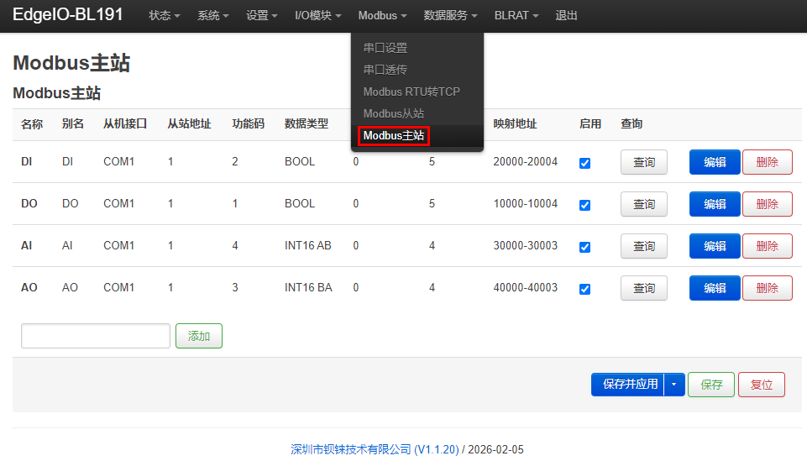
Task: Click mapped address 20000-20004 cell
Action: 526,161
